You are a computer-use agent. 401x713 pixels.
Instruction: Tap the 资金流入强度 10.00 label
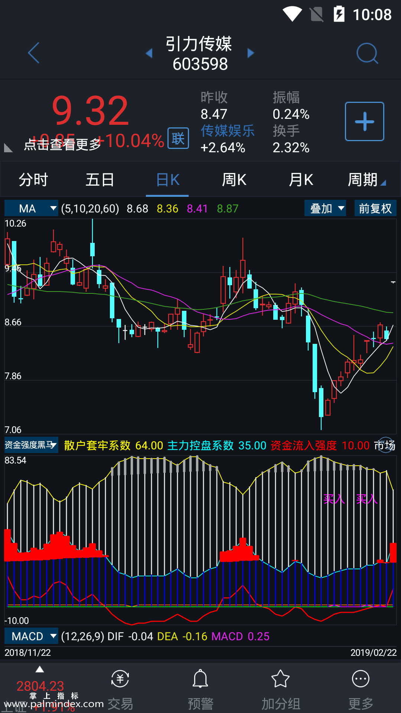(320, 445)
